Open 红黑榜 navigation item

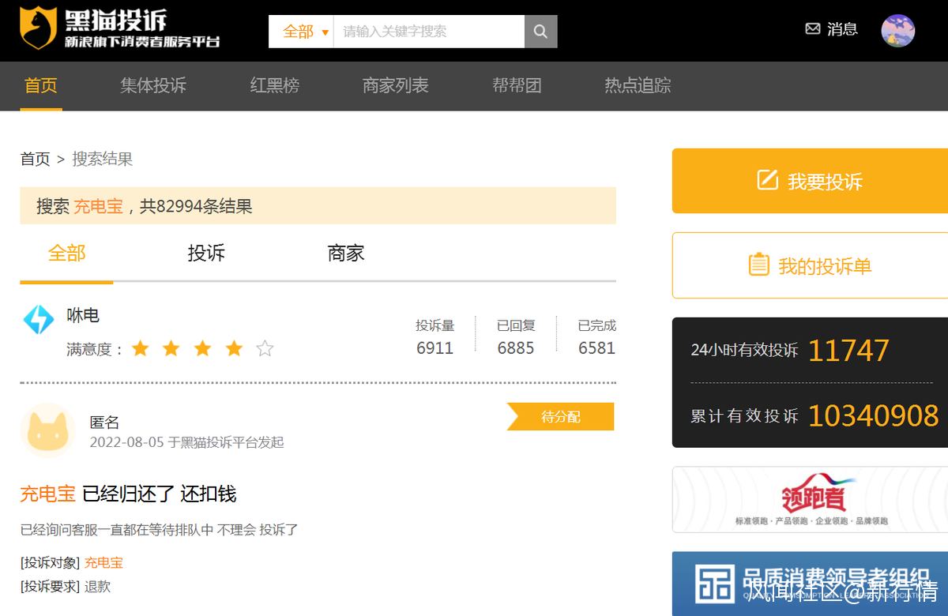pyautogui.click(x=275, y=85)
